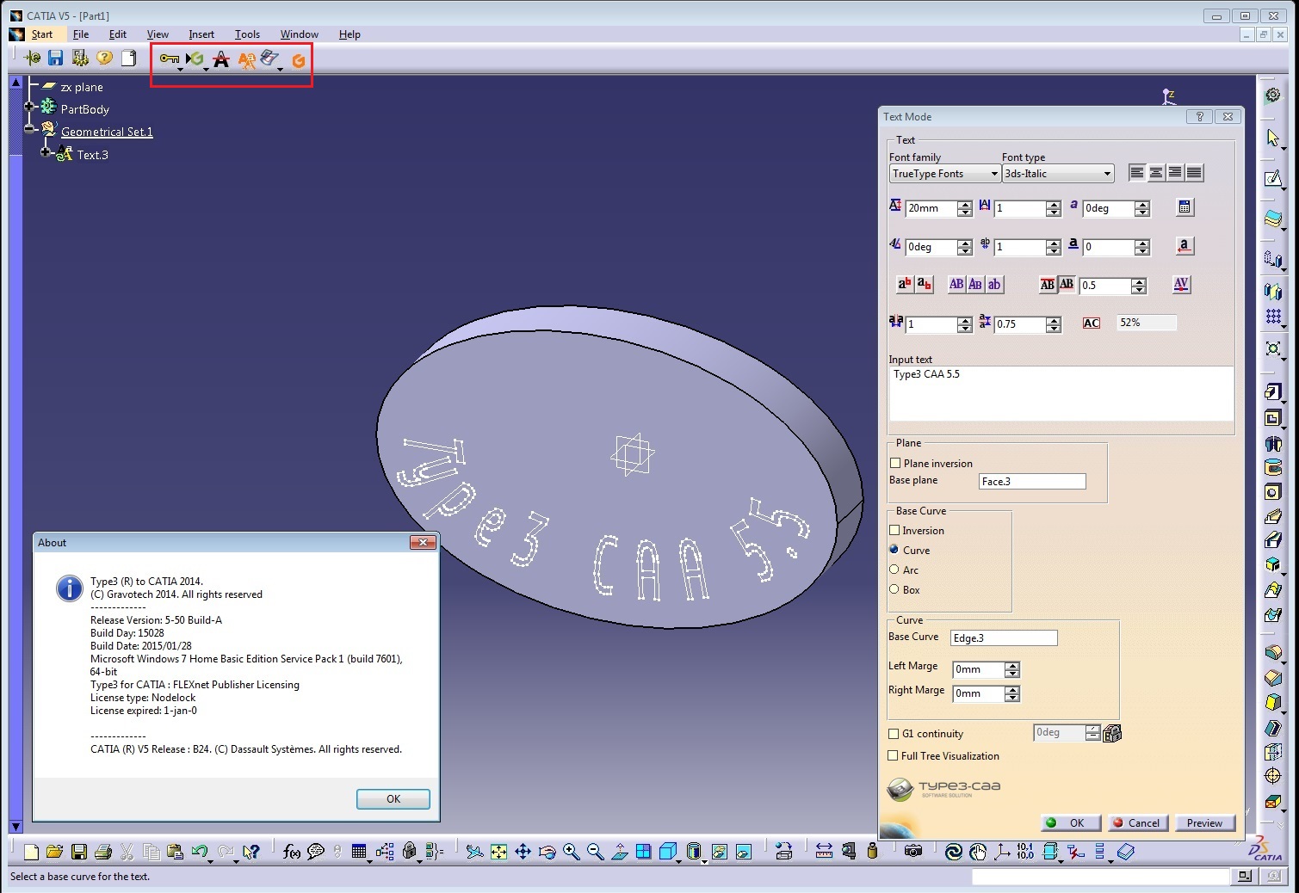This screenshot has width=1299, height=893.
Task: Select the lowercase ab case icon
Action: coord(994,284)
